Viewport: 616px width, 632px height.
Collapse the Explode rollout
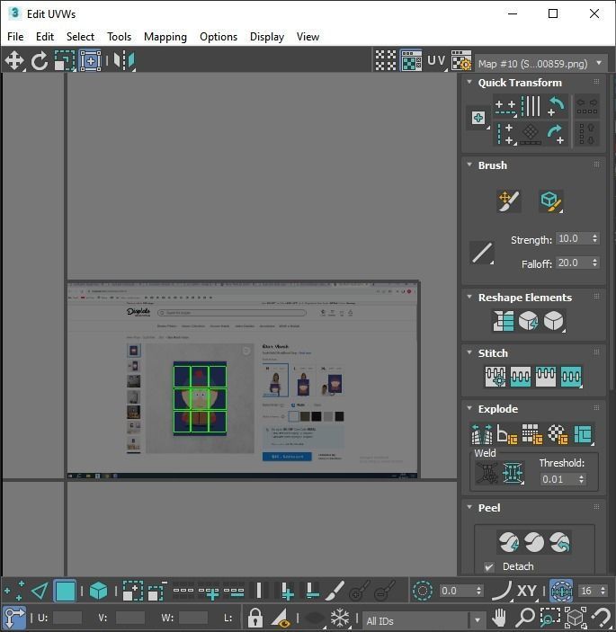click(x=469, y=408)
